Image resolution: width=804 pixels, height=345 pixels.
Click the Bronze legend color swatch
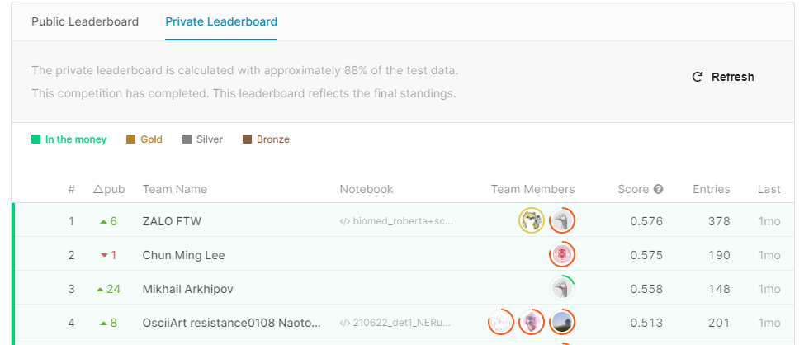pos(247,139)
